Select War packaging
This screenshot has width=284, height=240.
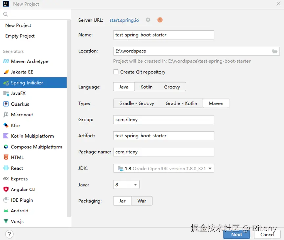coord(142,201)
